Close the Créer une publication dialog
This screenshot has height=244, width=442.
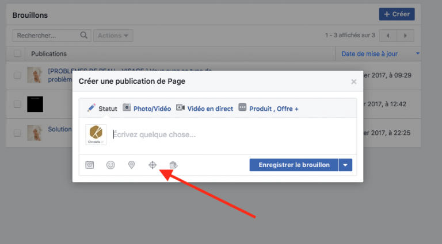point(354,82)
